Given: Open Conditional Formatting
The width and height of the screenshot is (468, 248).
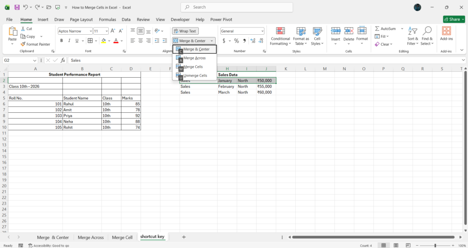Looking at the screenshot, I should 280,36.
